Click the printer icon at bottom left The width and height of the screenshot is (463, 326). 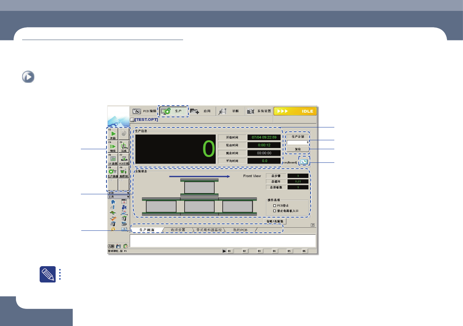118,246
